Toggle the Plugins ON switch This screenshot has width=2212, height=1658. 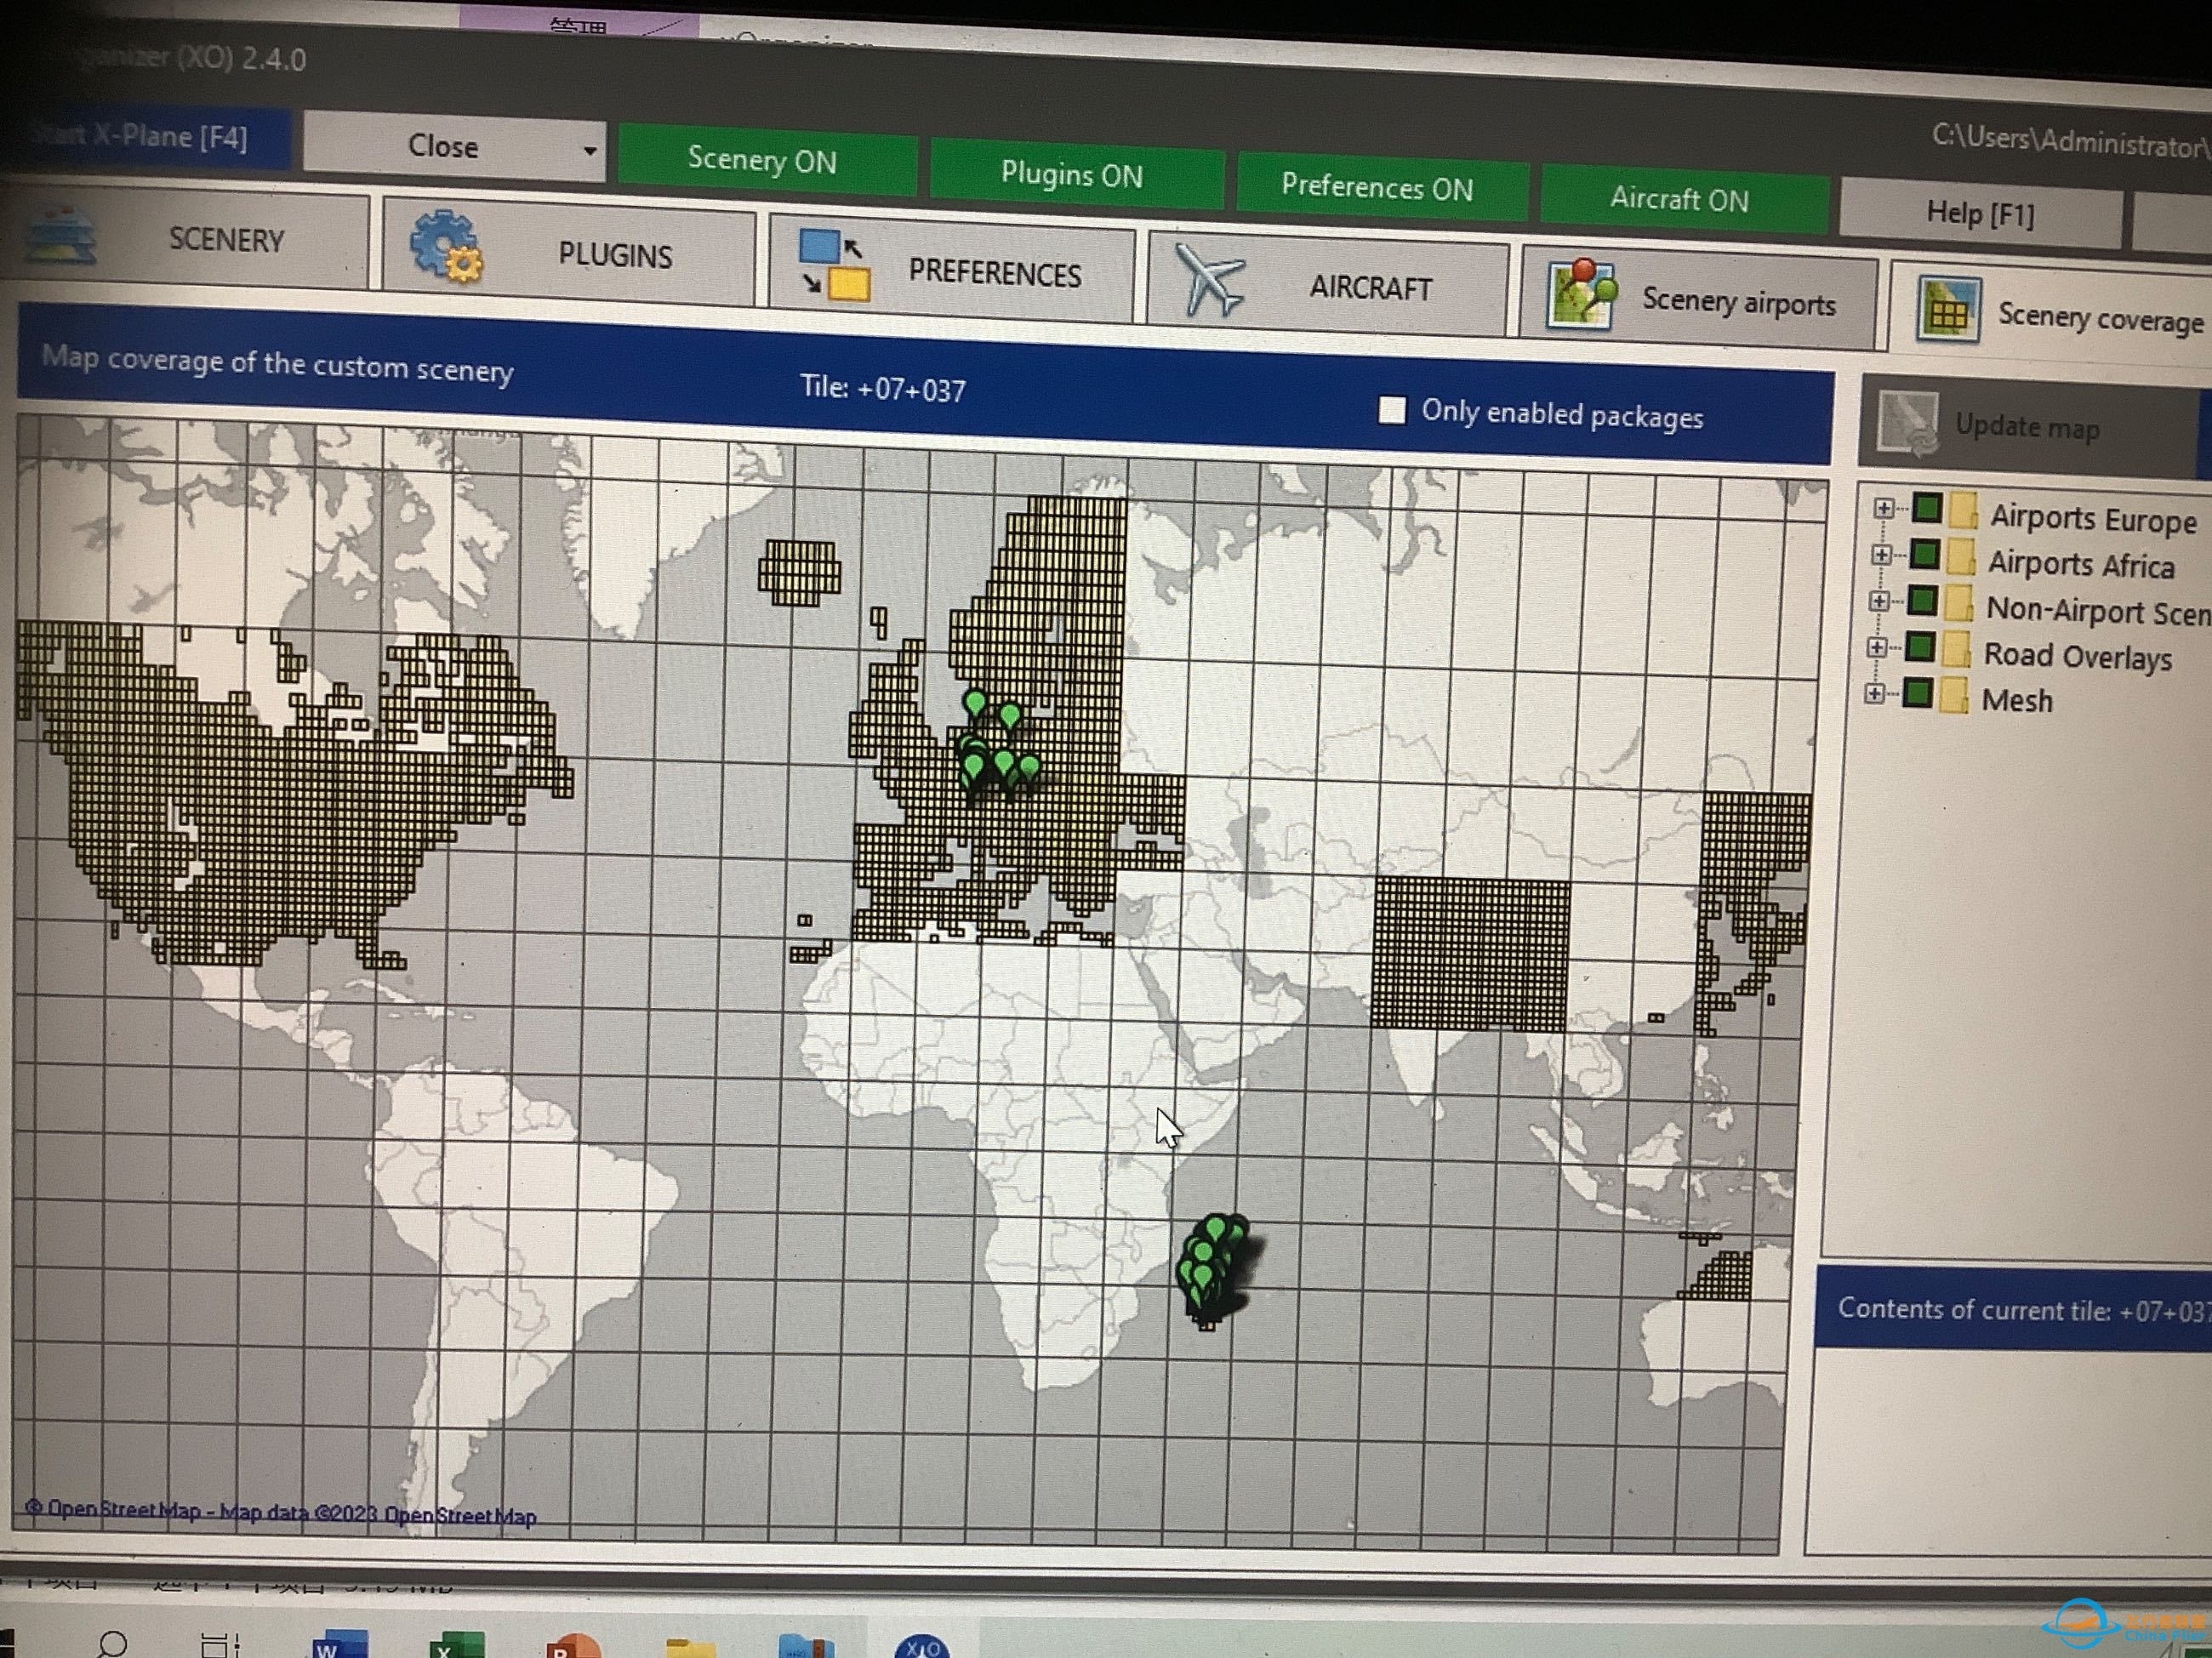click(x=1077, y=175)
